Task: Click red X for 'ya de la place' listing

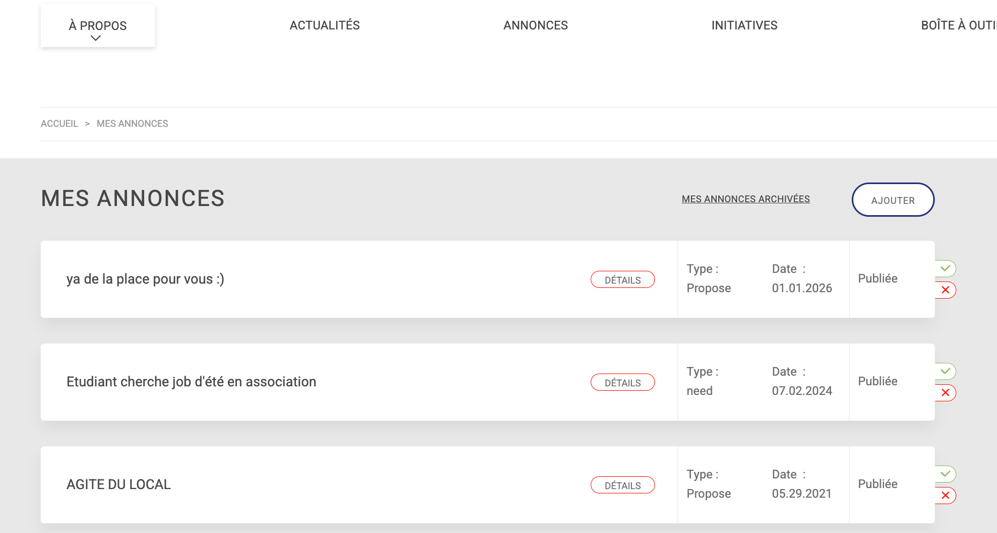Action: coord(945,290)
